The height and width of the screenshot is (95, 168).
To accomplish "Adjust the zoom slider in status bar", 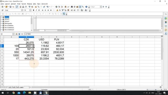I will pyautogui.click(x=154, y=89).
